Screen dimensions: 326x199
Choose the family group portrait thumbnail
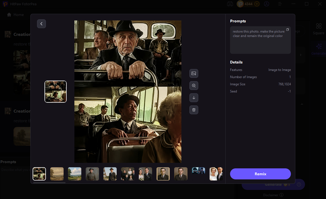128,174
